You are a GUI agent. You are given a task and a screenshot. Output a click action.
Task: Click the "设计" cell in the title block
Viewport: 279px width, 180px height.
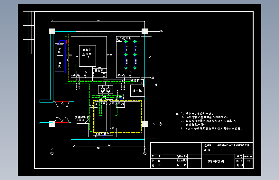click(x=156, y=165)
